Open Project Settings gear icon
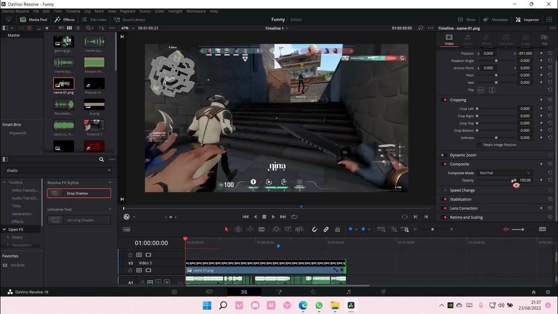Image resolution: width=558 pixels, height=314 pixels. (x=548, y=292)
